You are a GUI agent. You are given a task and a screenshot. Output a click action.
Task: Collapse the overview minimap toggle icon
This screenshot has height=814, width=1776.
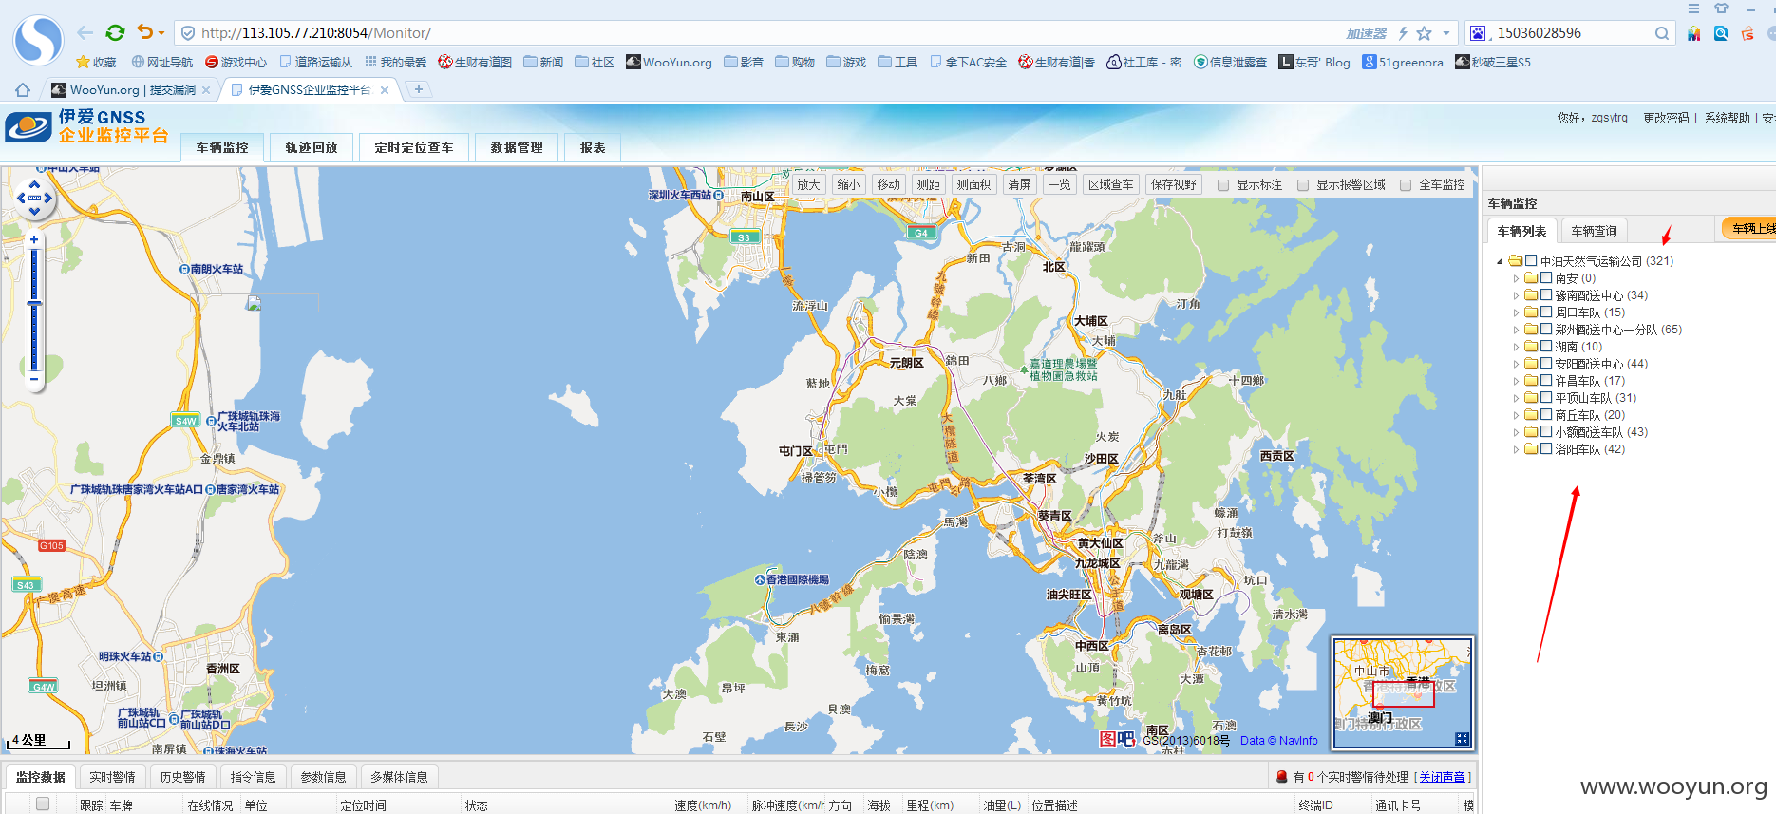click(x=1462, y=739)
